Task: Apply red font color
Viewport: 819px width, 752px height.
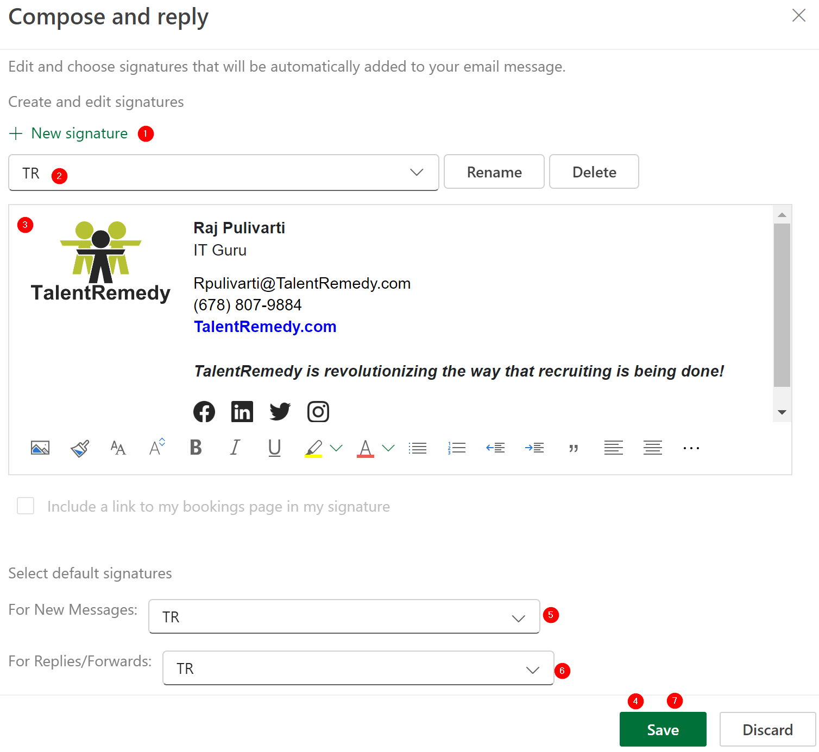Action: pos(366,449)
